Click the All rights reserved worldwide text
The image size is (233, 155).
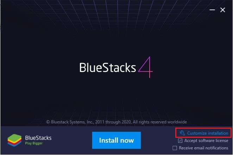click(x=160, y=122)
